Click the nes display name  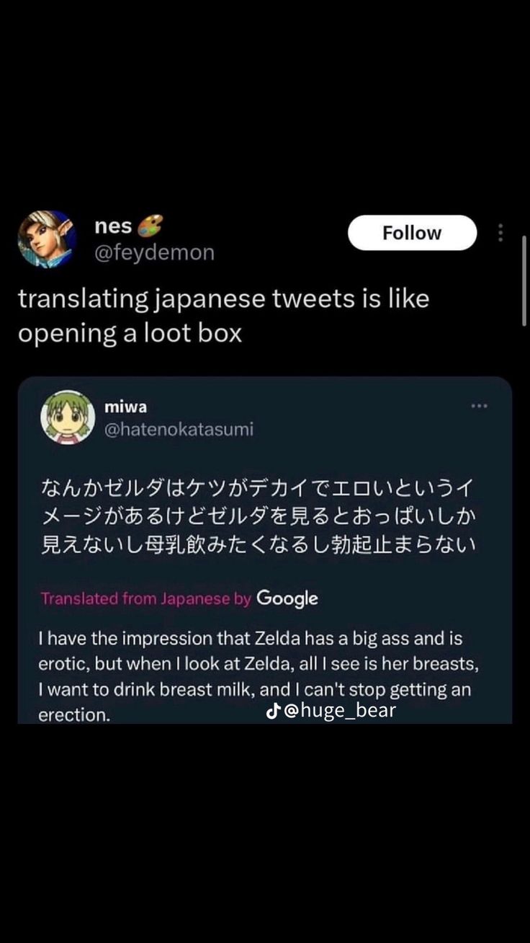click(113, 226)
